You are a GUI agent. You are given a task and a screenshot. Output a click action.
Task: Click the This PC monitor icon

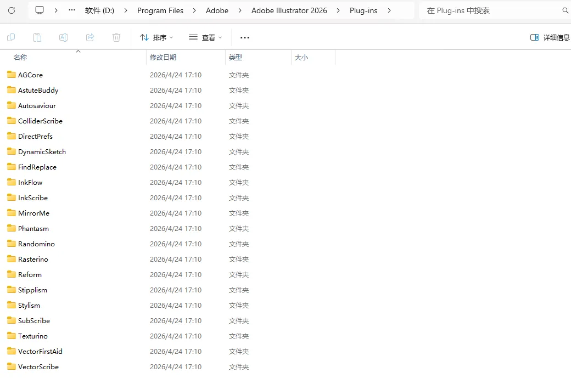(x=40, y=10)
